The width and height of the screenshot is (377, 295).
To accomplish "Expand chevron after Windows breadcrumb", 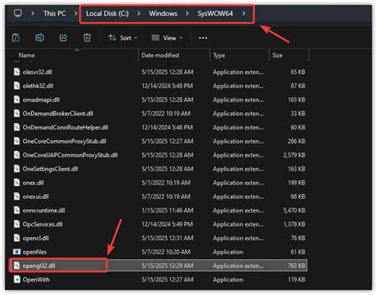I will pyautogui.click(x=187, y=14).
